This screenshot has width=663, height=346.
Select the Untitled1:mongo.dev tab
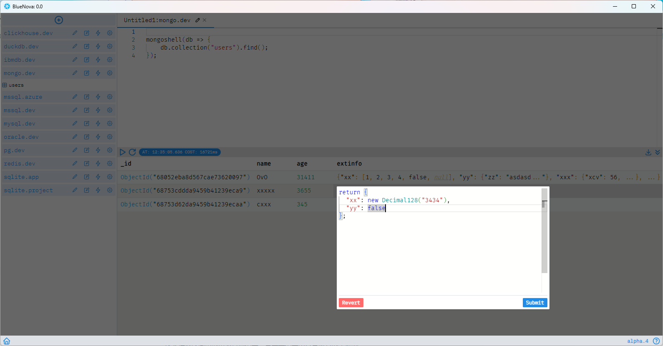click(157, 20)
